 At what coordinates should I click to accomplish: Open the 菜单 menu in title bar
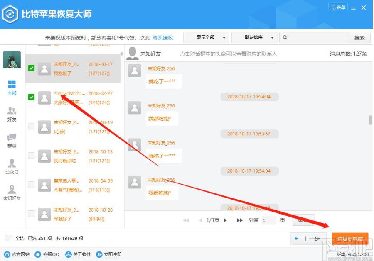[338, 7]
